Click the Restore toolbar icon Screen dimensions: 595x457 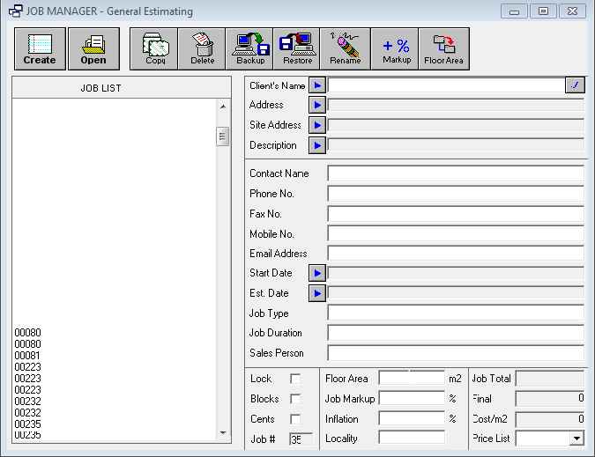[x=297, y=48]
